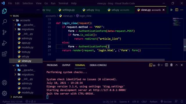The width and height of the screenshot is (186, 104).
Task: Open the Accounts menu icon
Action: pyautogui.click(x=4, y=83)
